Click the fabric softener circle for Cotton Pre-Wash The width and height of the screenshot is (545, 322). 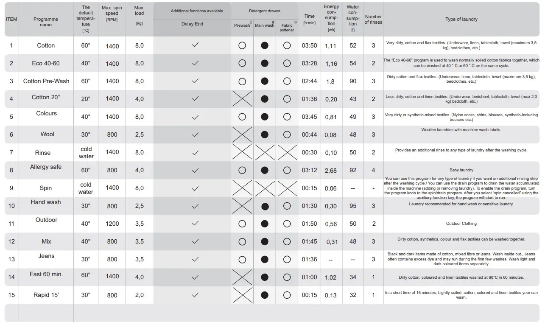pos(287,81)
